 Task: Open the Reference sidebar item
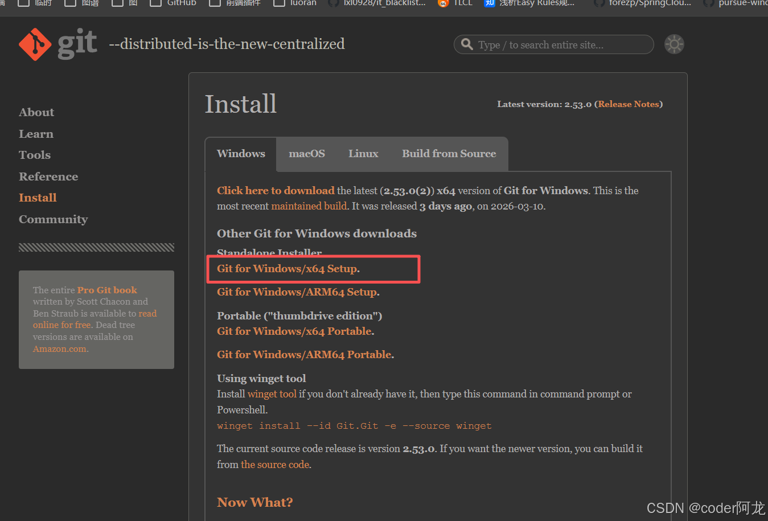48,177
